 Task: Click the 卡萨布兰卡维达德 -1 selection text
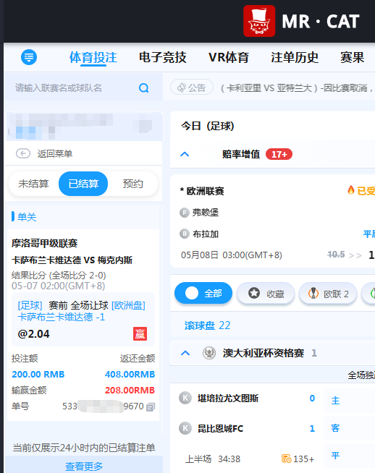62,317
